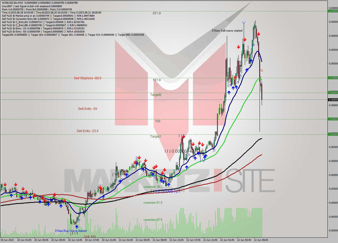Click the Target100: 0.00000692 targets line
Viewport: 338px width, 243px height.
[73, 35]
